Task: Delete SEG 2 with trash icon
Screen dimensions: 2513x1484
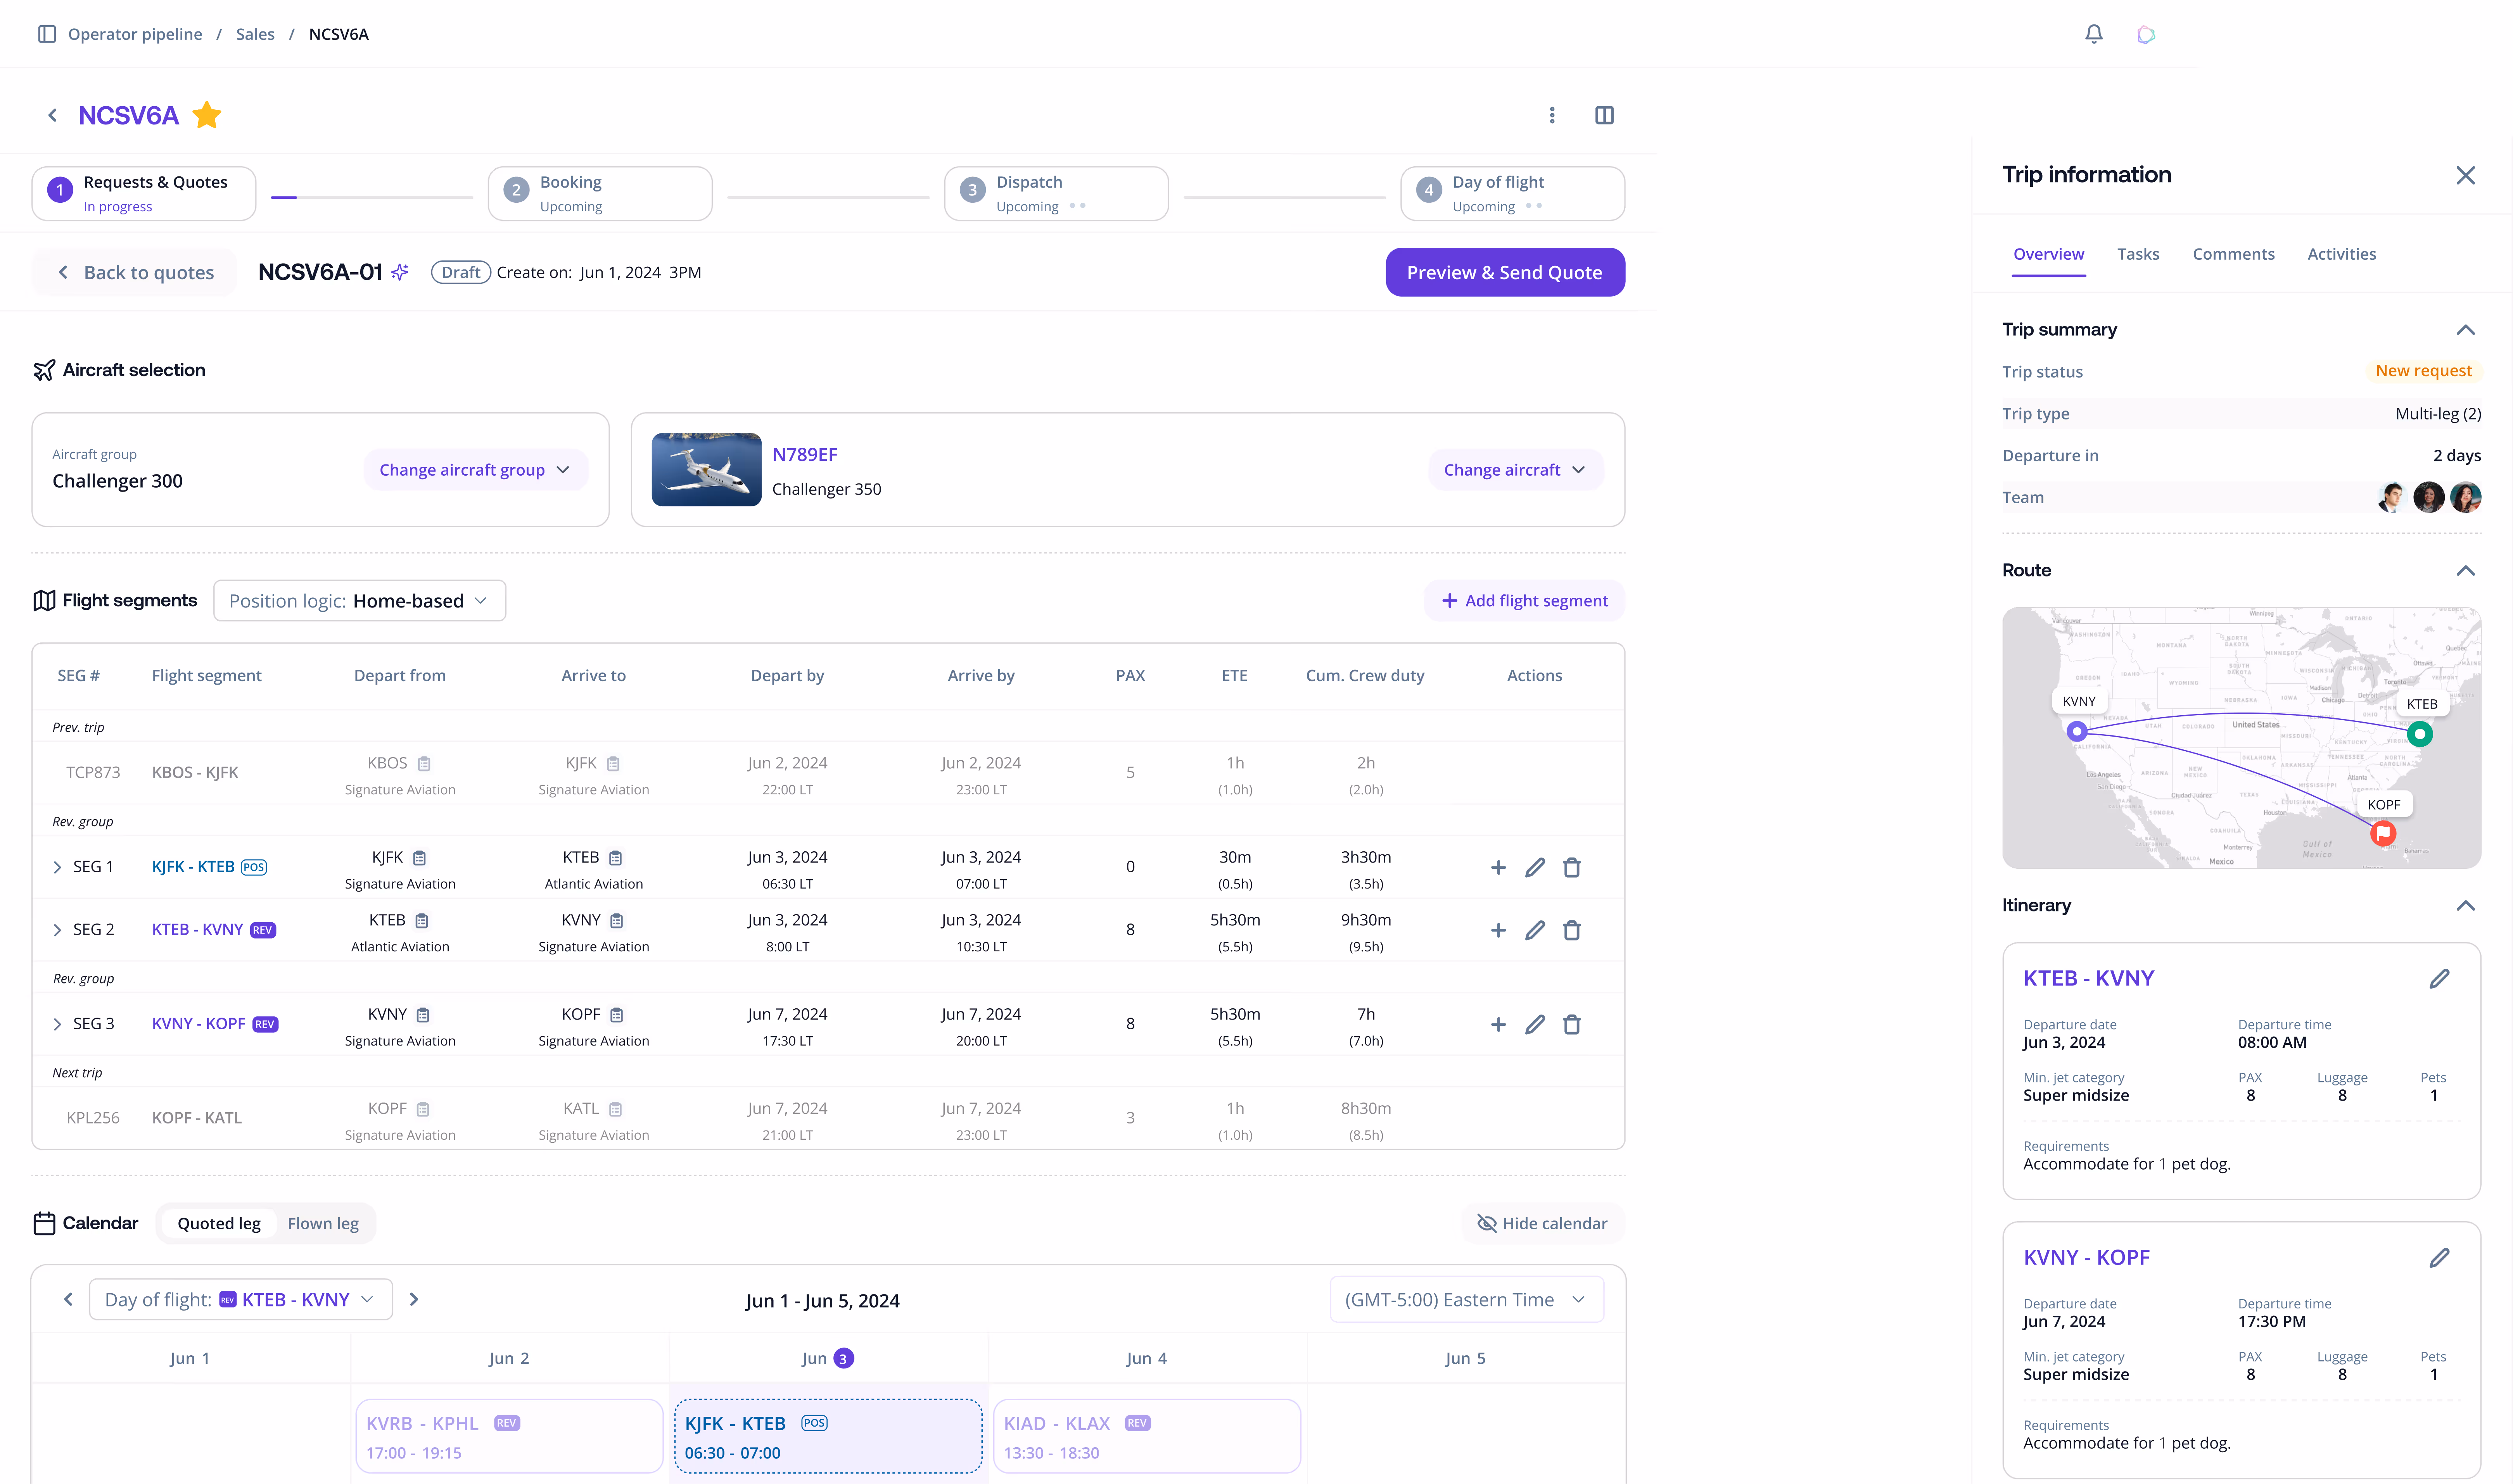Action: pos(1572,930)
